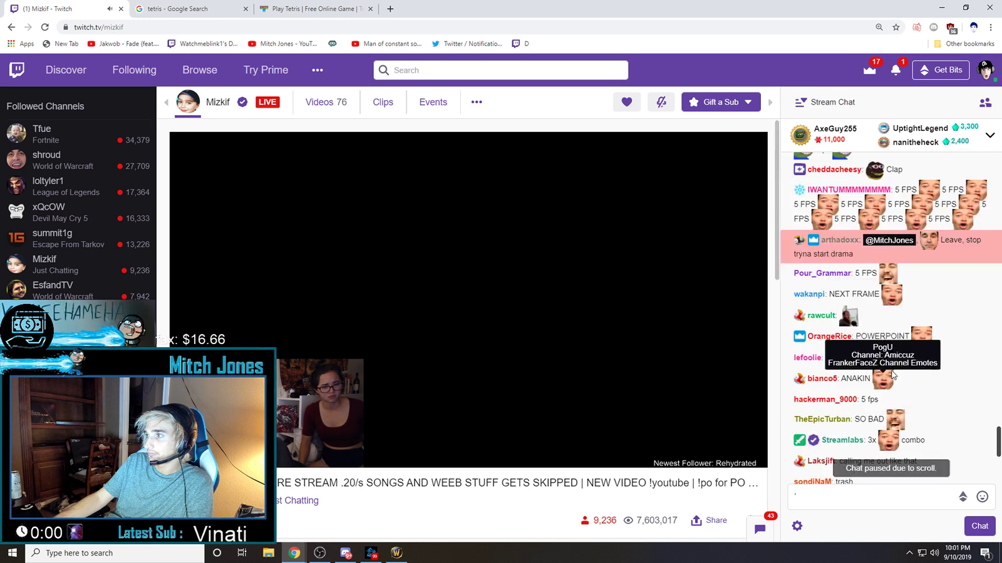The height and width of the screenshot is (563, 1002).
Task: Reload the browser page
Action: (x=44, y=27)
